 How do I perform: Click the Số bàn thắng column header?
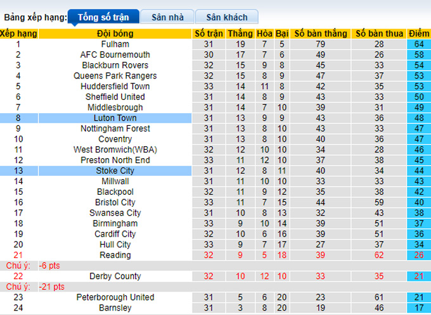[320, 33]
